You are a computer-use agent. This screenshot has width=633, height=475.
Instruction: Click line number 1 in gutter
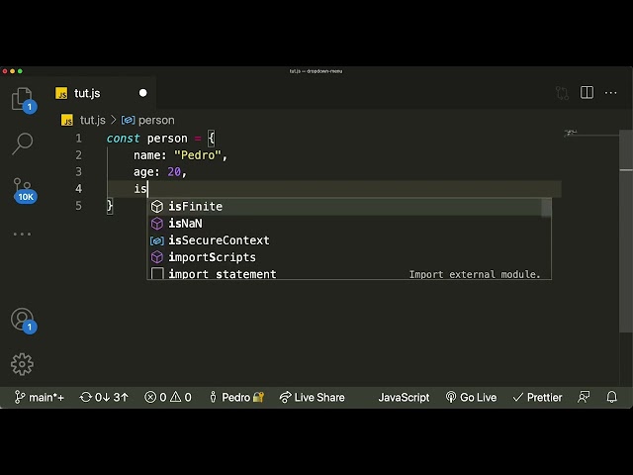78,139
